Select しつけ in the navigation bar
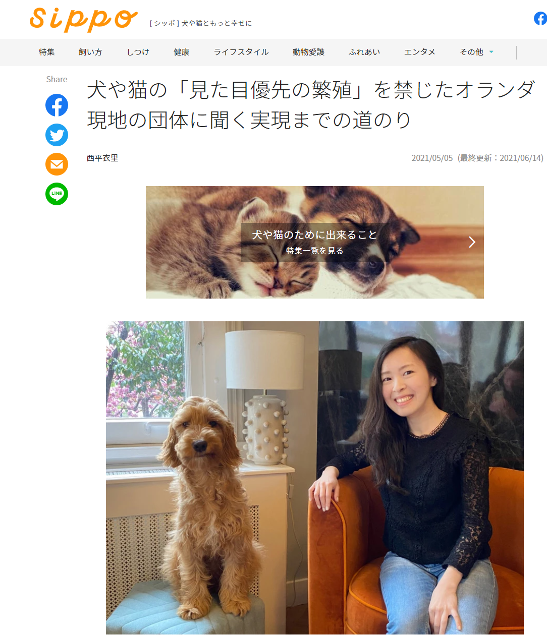The width and height of the screenshot is (547, 636). pos(138,52)
